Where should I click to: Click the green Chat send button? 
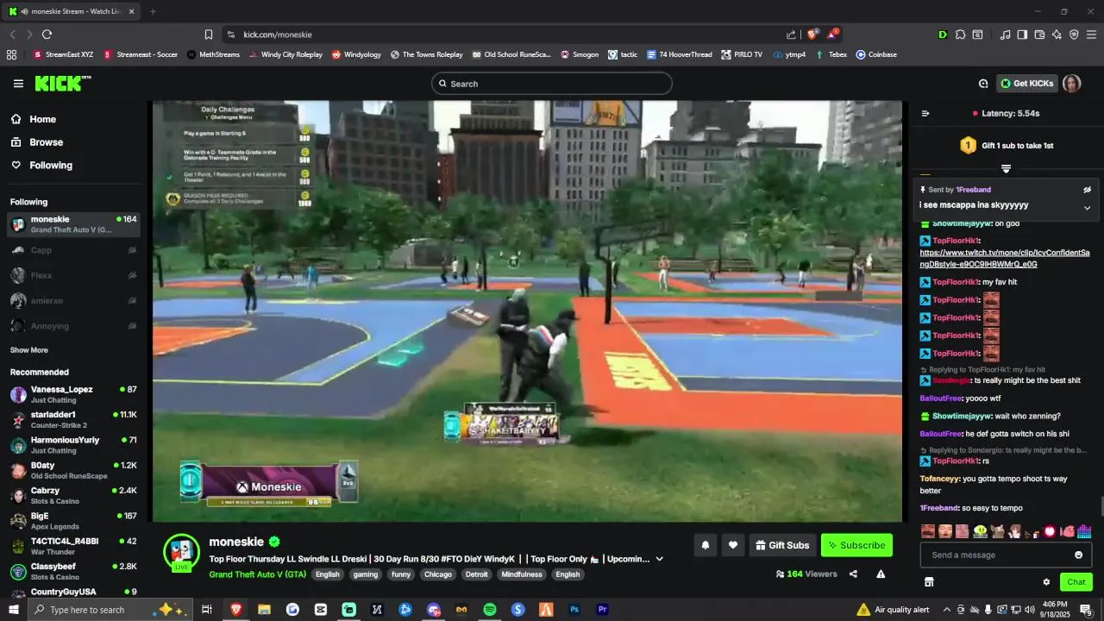point(1076,582)
